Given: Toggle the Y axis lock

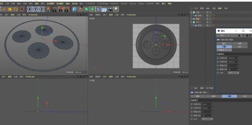Looking at the screenshot, I should (x=36, y=9).
